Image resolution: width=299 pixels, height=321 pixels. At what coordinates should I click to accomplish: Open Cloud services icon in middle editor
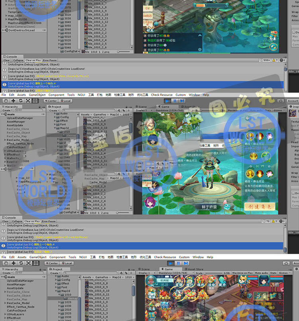click(281, 101)
